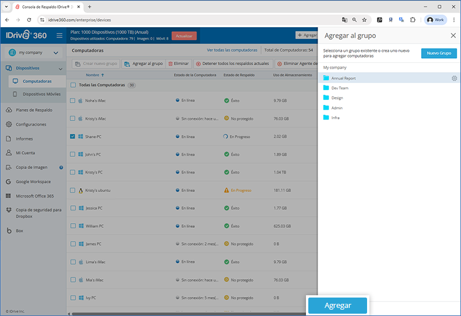Select the Dev Team group folder
Screen dimensions: 461x316
339,88
